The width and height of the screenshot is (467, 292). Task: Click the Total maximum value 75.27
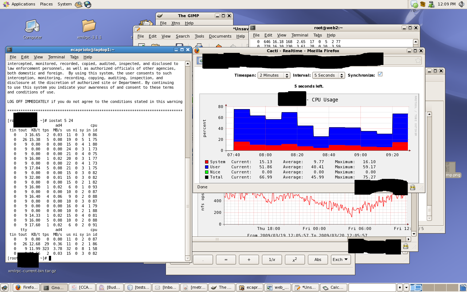(369, 177)
